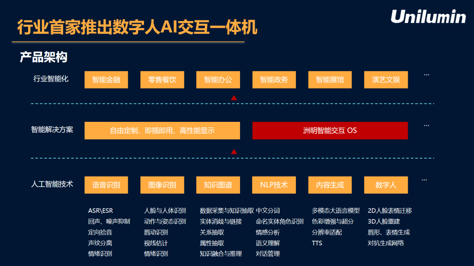Click the NLP技术 box
The height and width of the screenshot is (266, 474).
(x=274, y=185)
